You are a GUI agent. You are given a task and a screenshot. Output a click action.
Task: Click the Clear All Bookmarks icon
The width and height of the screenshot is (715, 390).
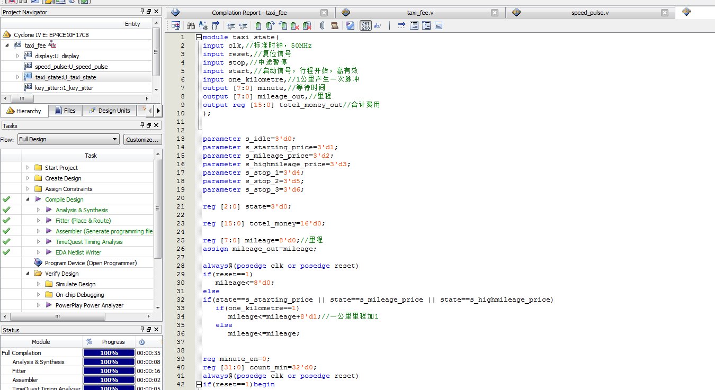pos(307,25)
